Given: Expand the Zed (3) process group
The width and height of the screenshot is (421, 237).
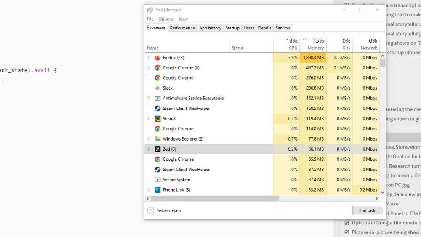Looking at the screenshot, I should (x=149, y=149).
